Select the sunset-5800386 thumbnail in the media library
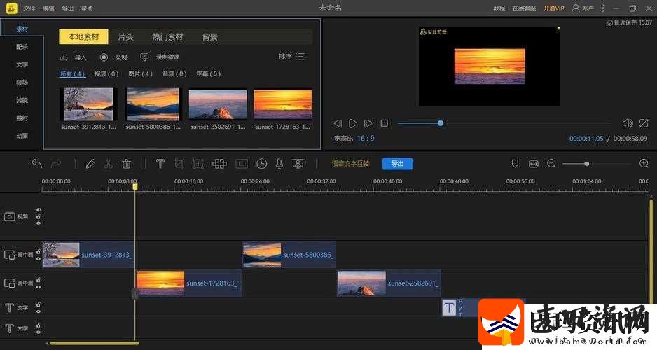The width and height of the screenshot is (657, 350). (x=153, y=104)
